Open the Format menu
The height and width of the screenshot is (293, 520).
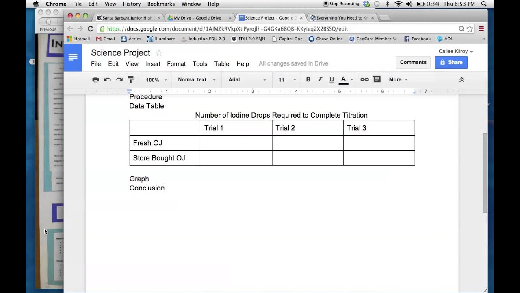tap(176, 64)
